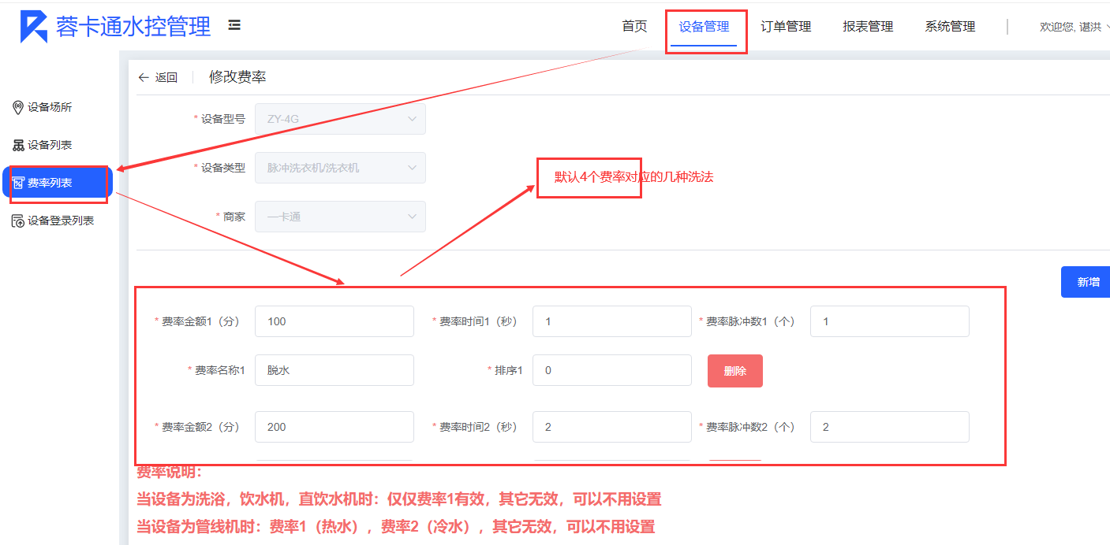Click the 费率脉冲数2 input field

pyautogui.click(x=889, y=427)
